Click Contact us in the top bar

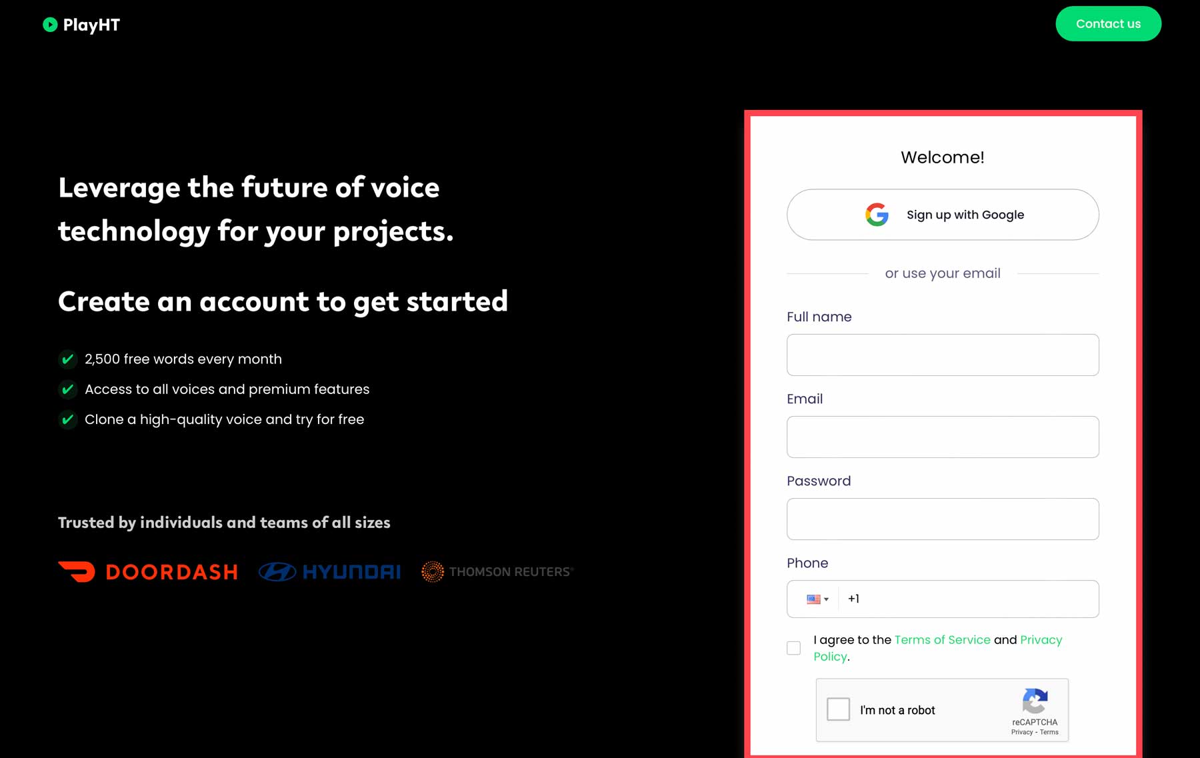coord(1108,23)
